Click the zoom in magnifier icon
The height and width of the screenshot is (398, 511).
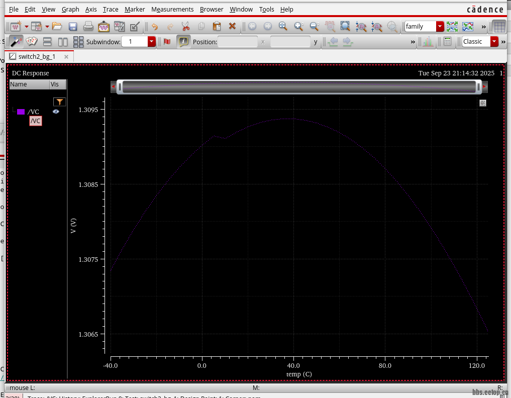click(x=298, y=26)
